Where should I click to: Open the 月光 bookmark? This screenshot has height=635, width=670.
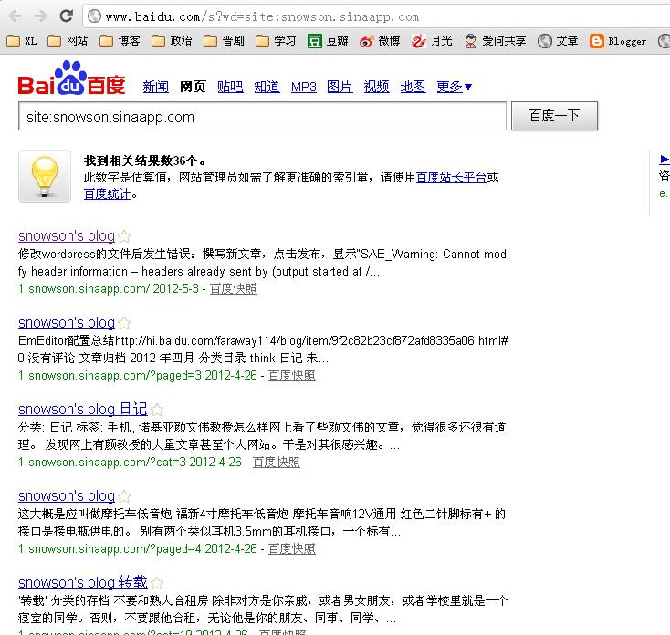432,41
